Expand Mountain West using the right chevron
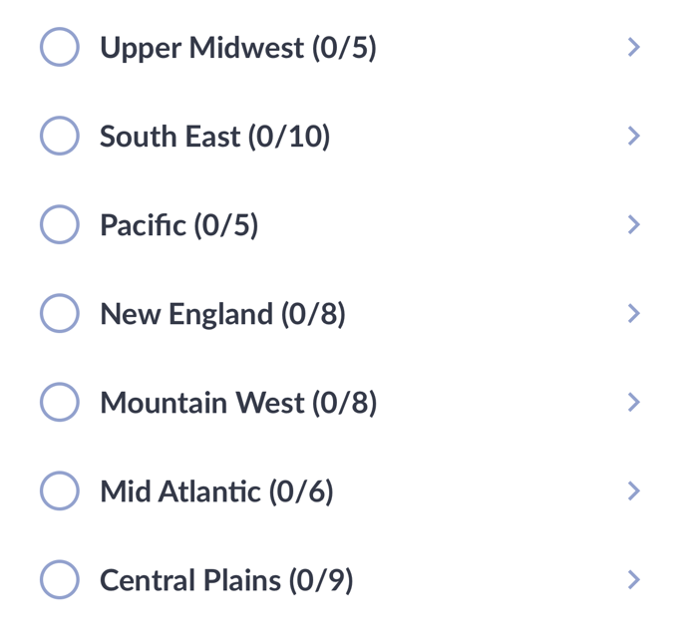The width and height of the screenshot is (686, 643). 634,402
